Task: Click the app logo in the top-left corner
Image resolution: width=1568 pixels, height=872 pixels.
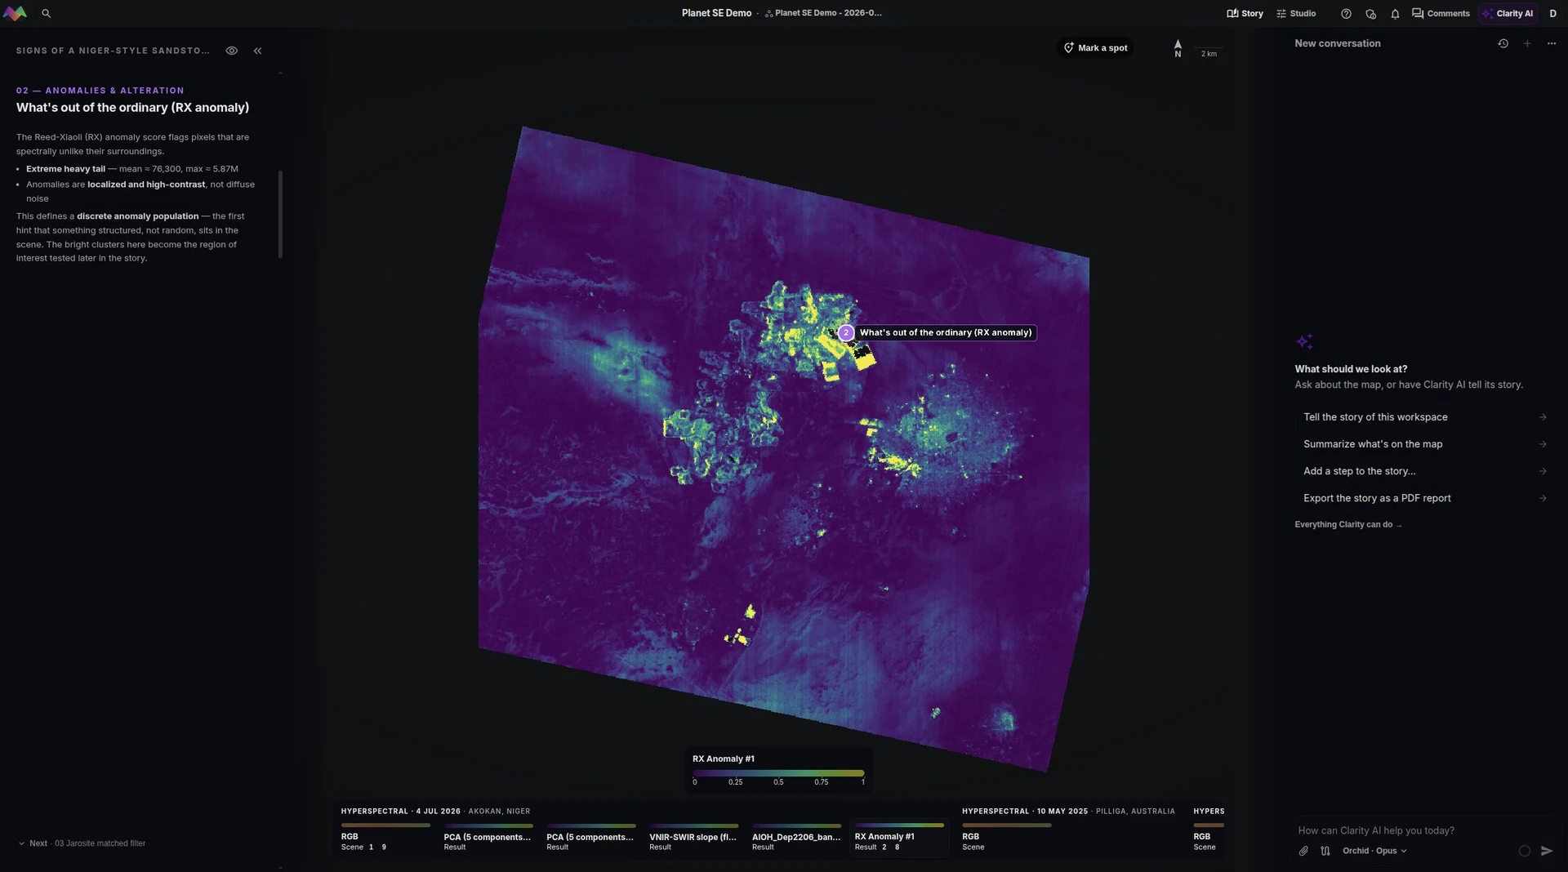Action: pos(15,13)
